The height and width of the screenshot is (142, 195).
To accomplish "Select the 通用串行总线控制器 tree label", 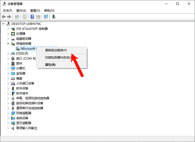I will click(30, 108).
